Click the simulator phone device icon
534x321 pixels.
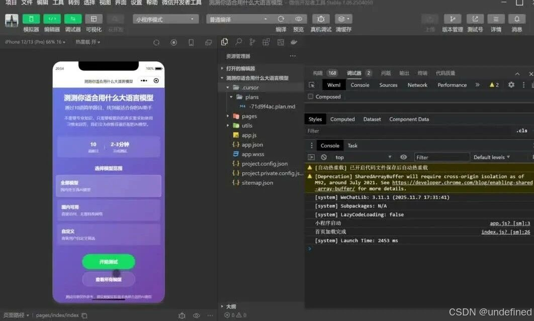tap(191, 43)
